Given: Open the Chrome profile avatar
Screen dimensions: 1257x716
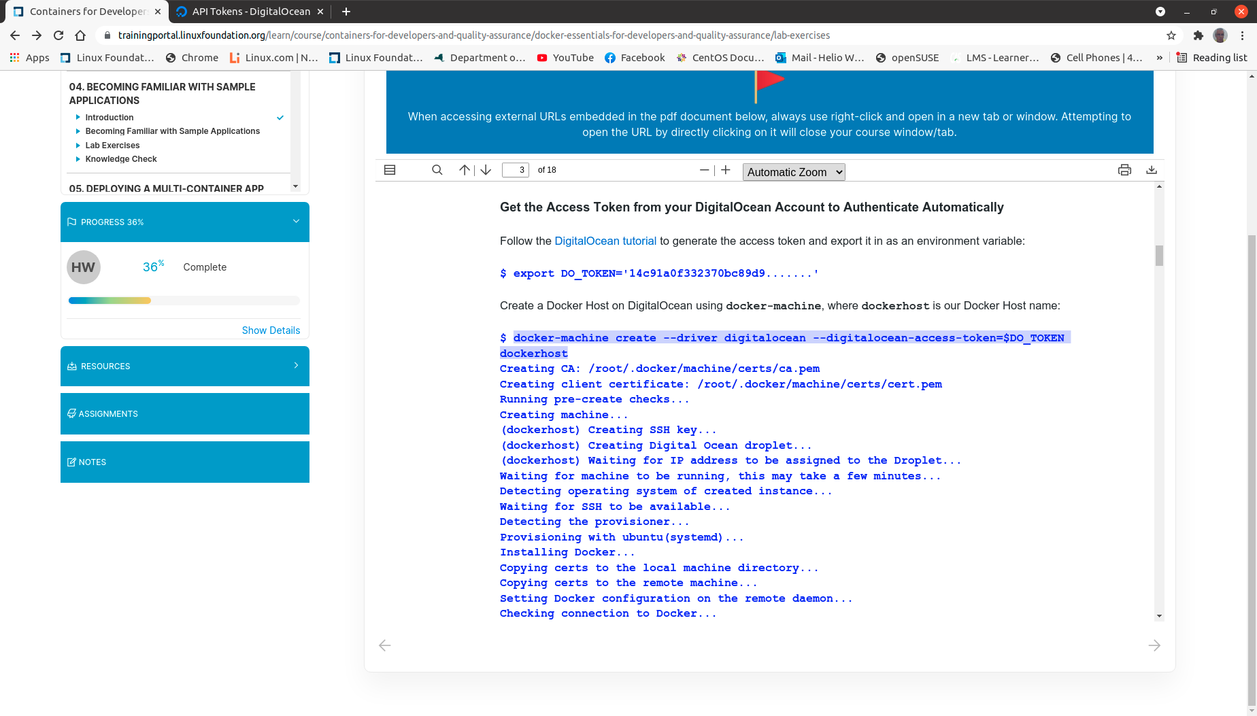Looking at the screenshot, I should (x=1220, y=35).
